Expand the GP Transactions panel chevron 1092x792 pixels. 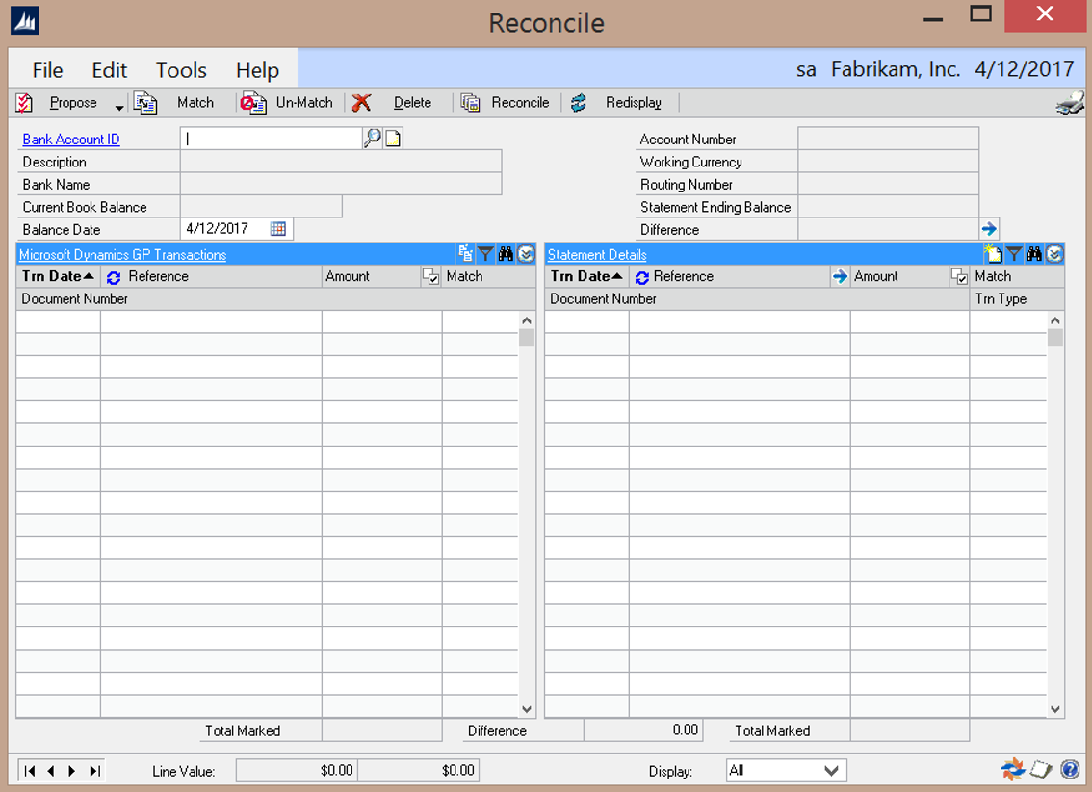[526, 254]
